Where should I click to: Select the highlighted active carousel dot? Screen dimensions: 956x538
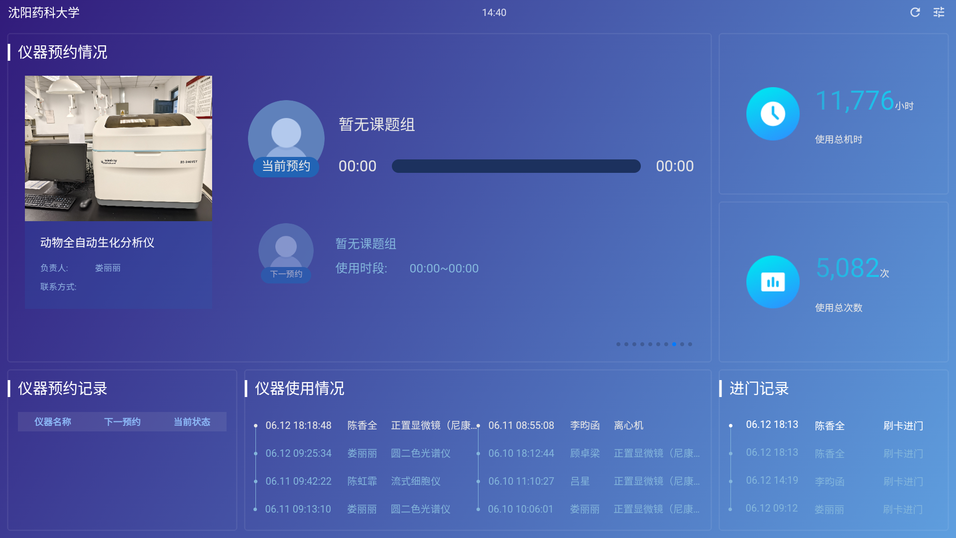(x=674, y=344)
